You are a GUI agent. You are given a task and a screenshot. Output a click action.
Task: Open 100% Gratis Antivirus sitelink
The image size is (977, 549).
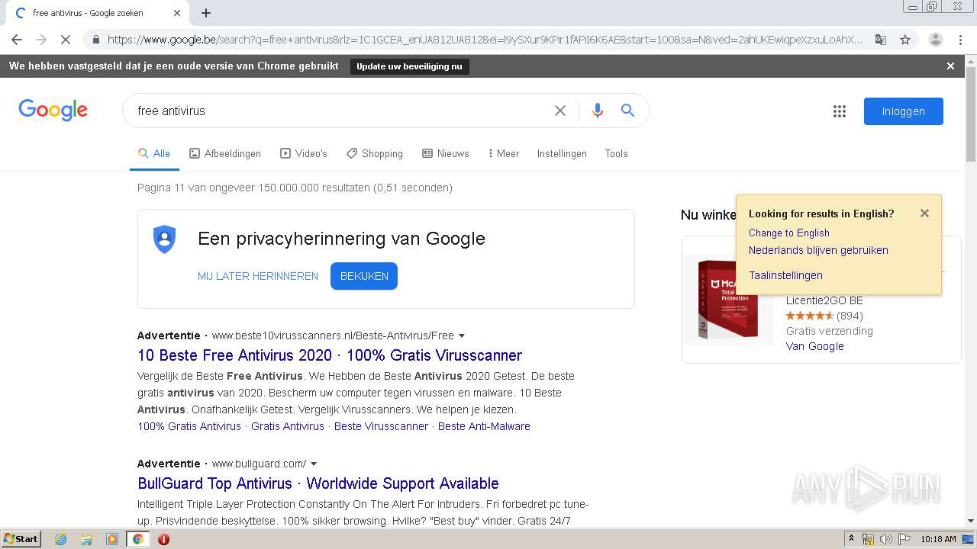pos(189,426)
